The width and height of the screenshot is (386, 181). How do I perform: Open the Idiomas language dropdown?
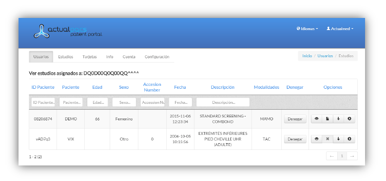(x=307, y=29)
